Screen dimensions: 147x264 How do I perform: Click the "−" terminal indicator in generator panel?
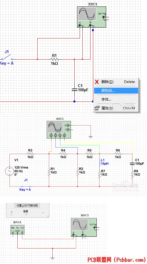click(x=43, y=214)
